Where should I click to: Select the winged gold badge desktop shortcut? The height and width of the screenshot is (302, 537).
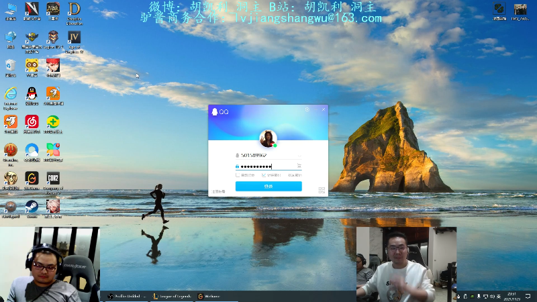tap(32, 42)
